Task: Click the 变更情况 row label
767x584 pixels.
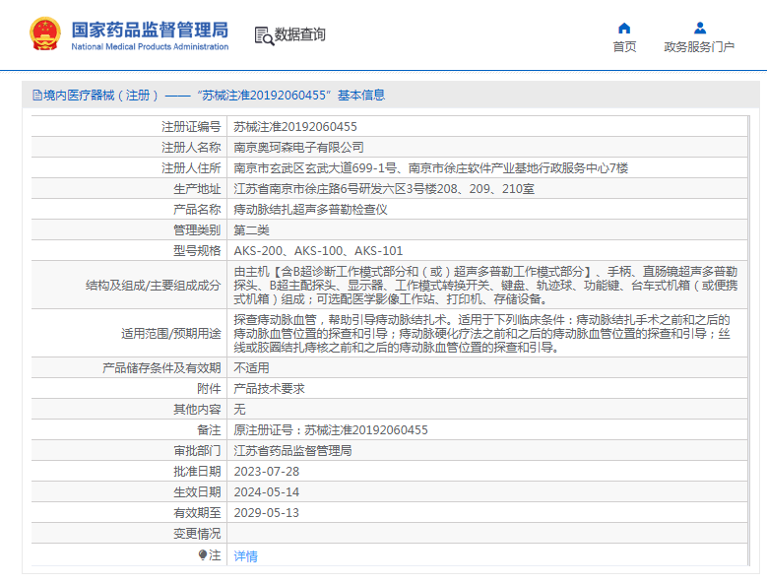Action: click(197, 534)
